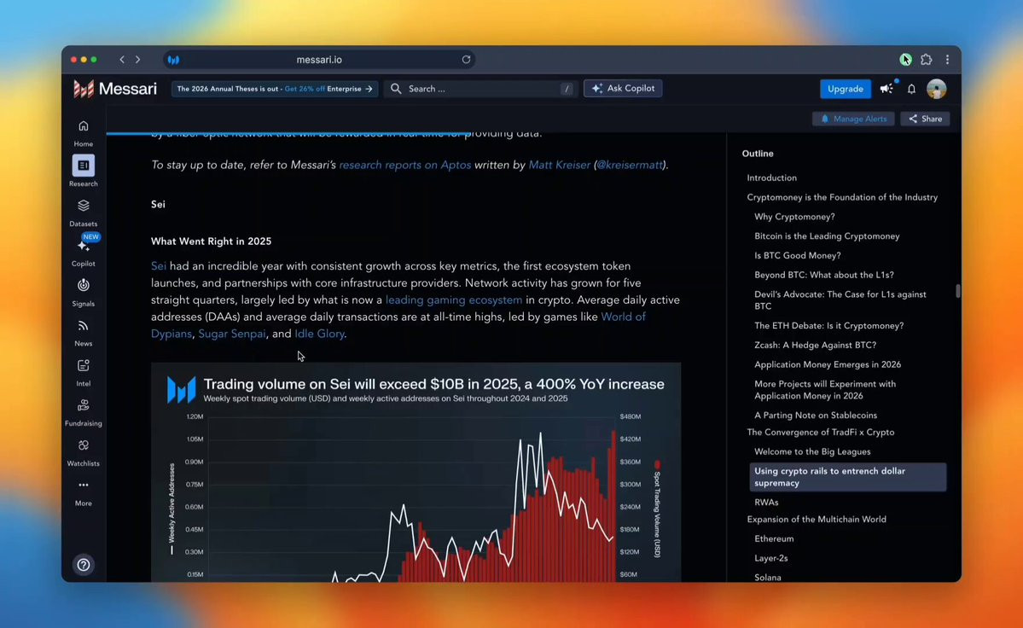Reload the messari.io page
This screenshot has height=628, width=1023.
[x=466, y=60]
